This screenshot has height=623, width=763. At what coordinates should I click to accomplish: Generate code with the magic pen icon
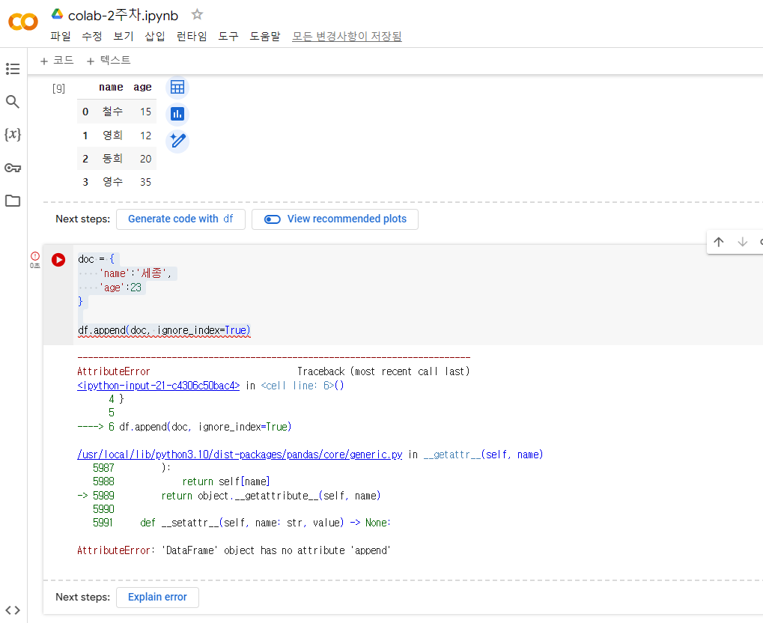[x=177, y=141]
